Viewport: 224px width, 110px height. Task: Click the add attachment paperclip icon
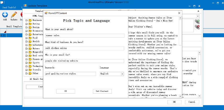click(x=197, y=22)
